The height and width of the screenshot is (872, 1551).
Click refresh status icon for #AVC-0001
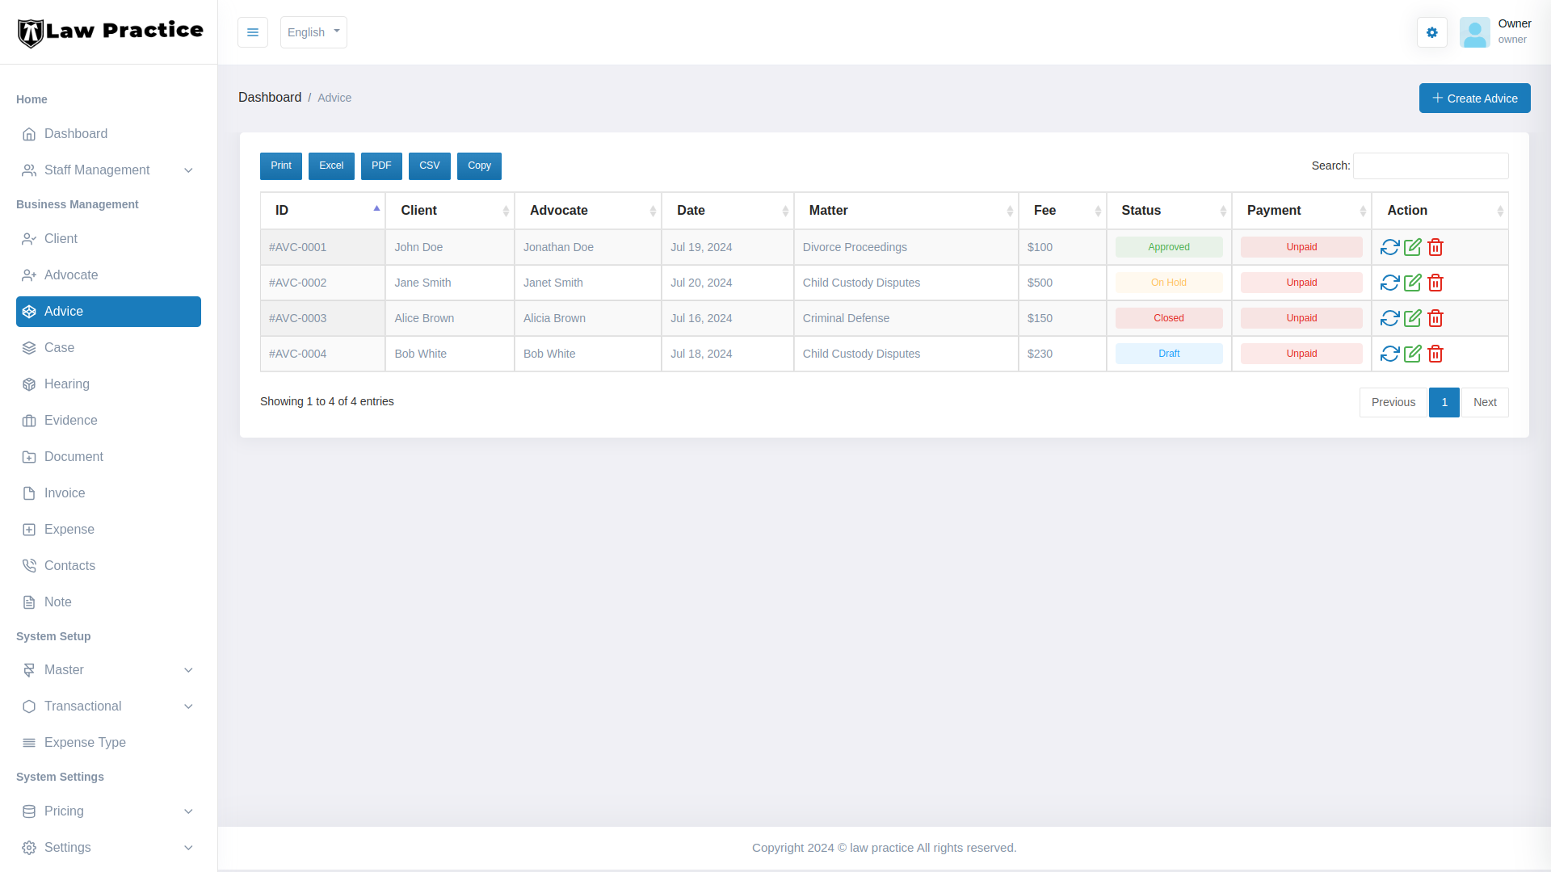pos(1389,247)
